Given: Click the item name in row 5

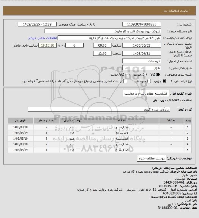Looking at the screenshot, I should point(122,150).
